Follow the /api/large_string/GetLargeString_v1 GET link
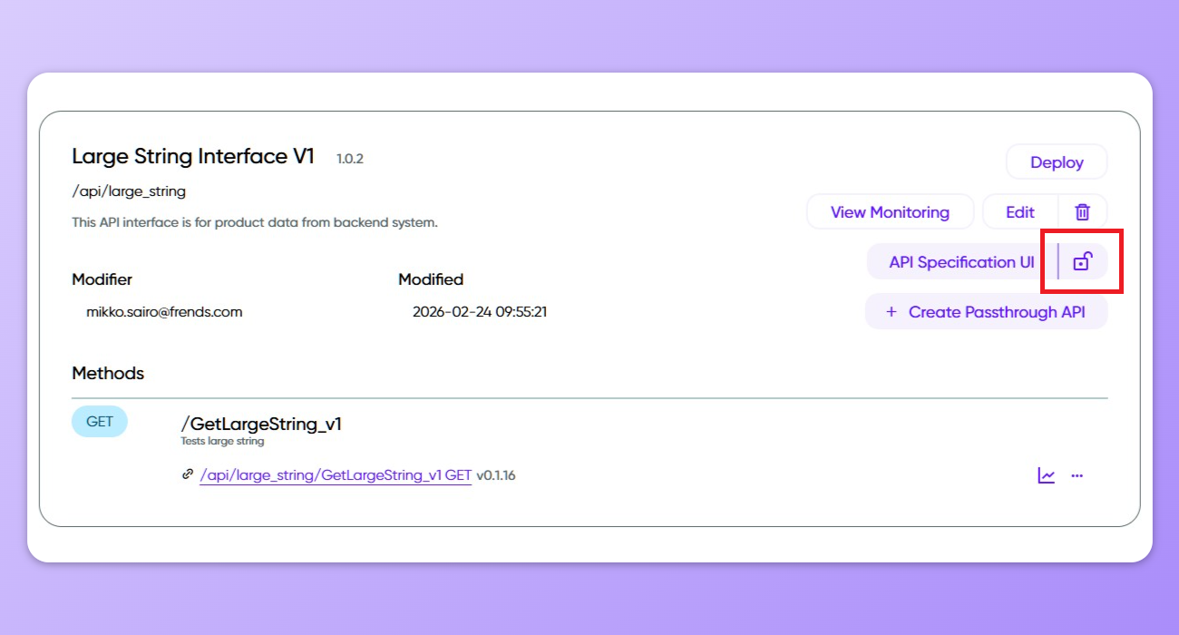Screen dimensions: 1179x635 (x=336, y=475)
